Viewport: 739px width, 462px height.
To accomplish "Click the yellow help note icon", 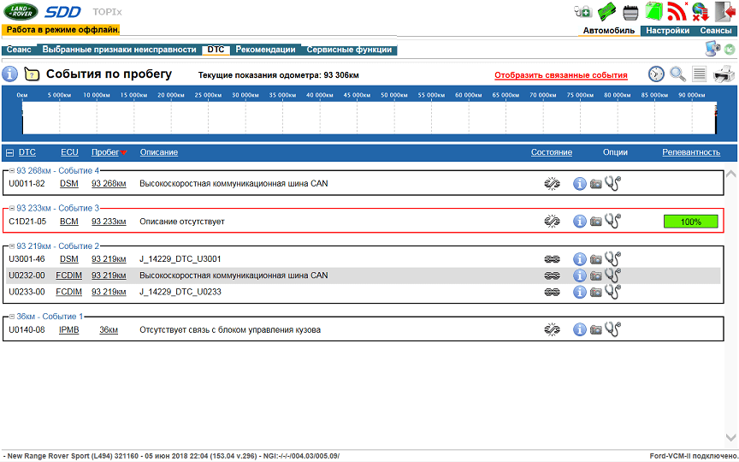I will pyautogui.click(x=32, y=74).
